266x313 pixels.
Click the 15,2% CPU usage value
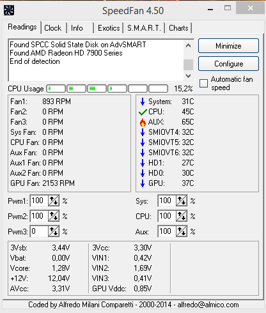pyautogui.click(x=184, y=89)
